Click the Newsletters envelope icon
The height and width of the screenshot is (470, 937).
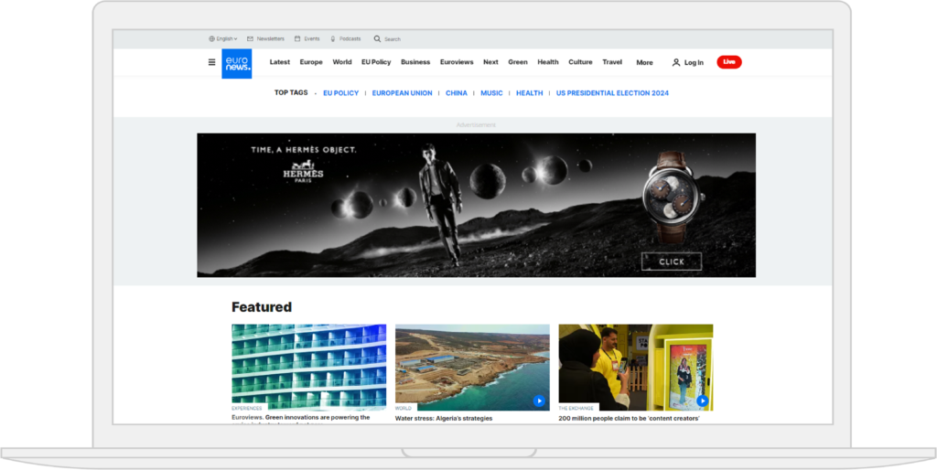250,39
